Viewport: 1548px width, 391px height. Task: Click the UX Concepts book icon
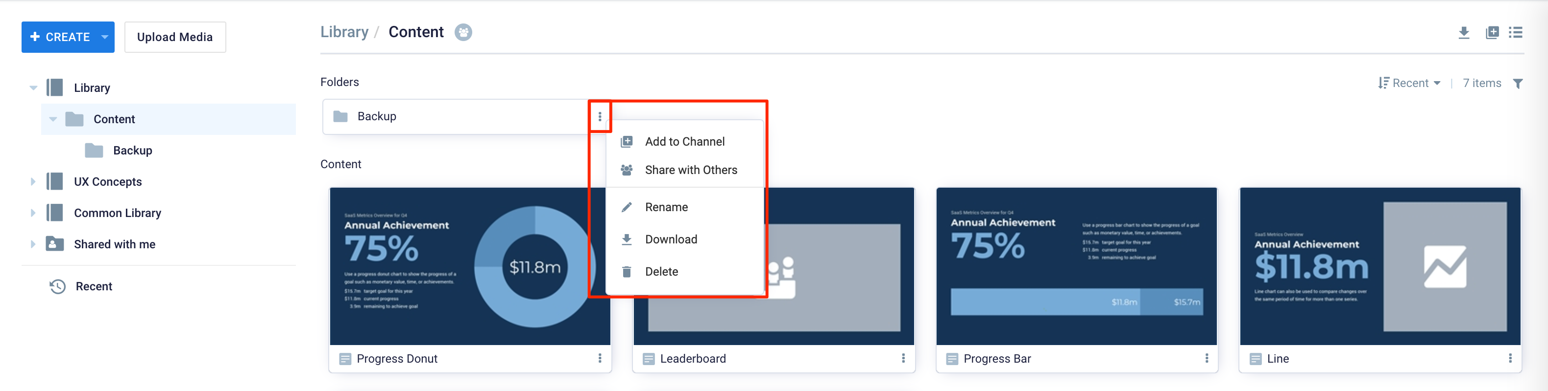tap(55, 181)
